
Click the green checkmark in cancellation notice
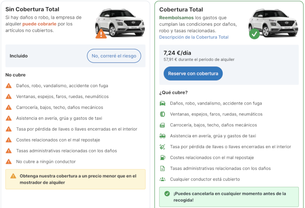[167, 194]
